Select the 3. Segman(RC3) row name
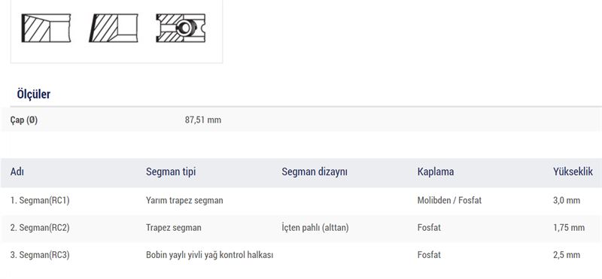Image resolution: width=602 pixels, height=279 pixels. click(40, 255)
